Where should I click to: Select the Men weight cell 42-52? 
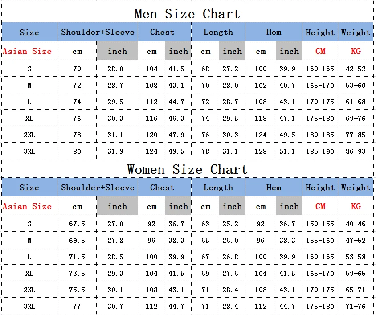[356, 69]
